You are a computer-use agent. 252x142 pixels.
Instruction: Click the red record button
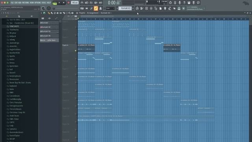pyautogui.click(x=68, y=3)
